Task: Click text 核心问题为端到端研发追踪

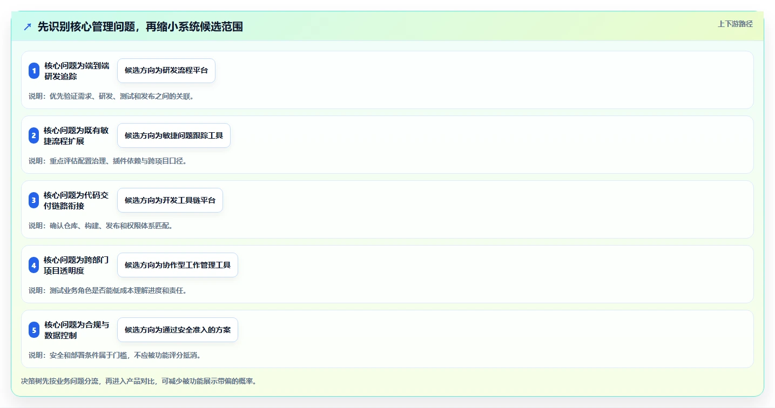Action: (x=77, y=71)
